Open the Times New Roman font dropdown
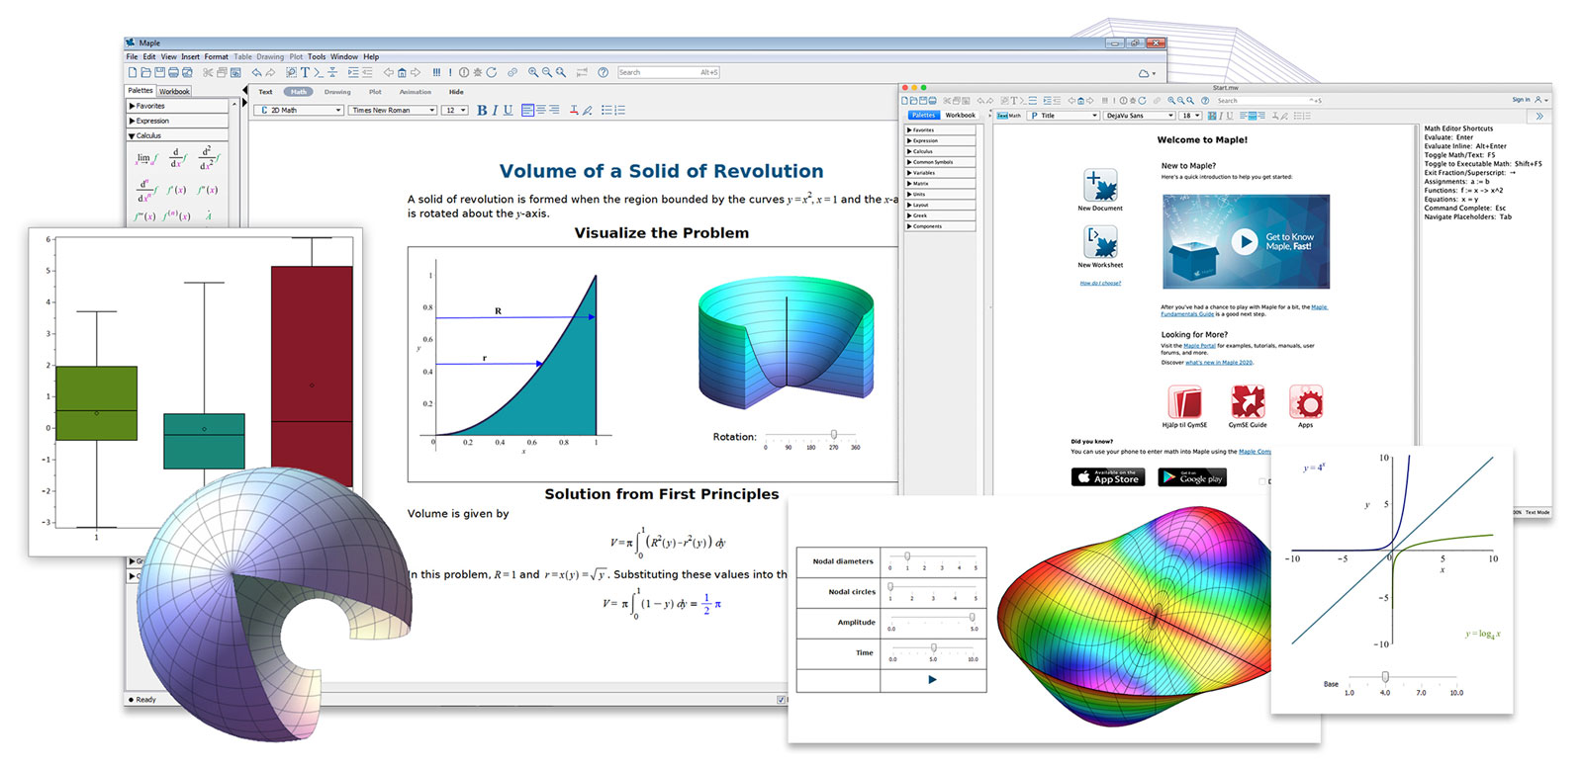 click(x=393, y=111)
